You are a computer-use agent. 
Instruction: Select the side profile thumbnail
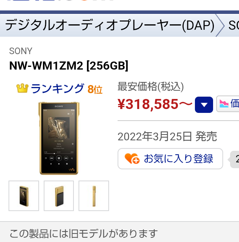click(x=94, y=196)
